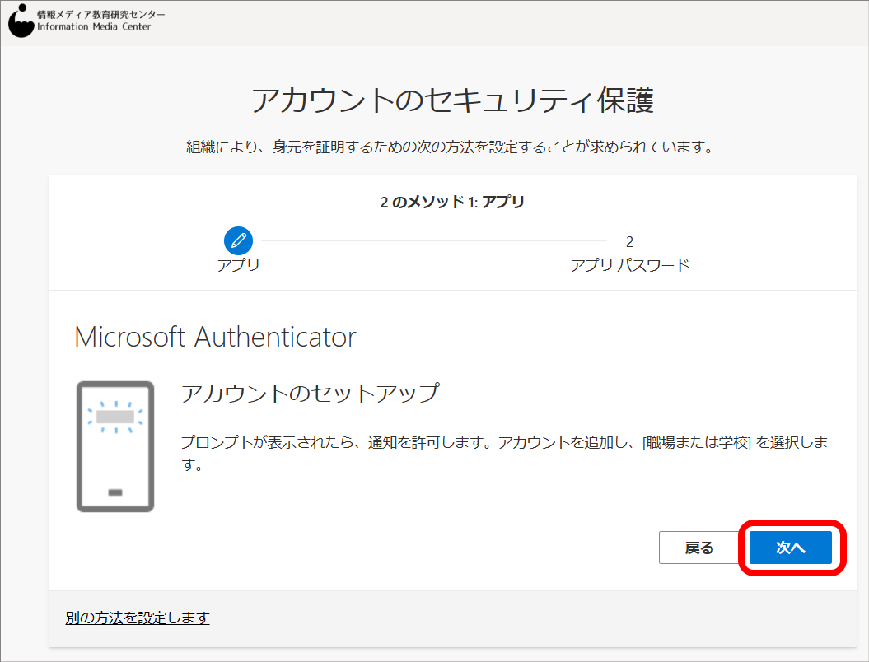
Task: Click the phone illustration image
Action: coord(115,446)
